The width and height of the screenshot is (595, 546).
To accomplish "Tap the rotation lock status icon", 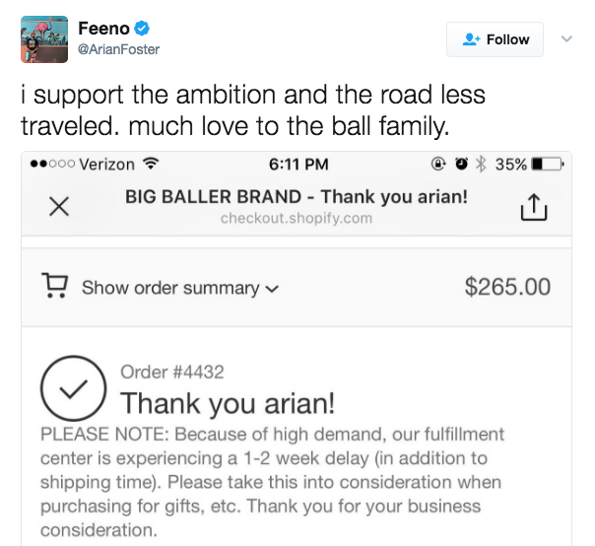I will click(440, 164).
